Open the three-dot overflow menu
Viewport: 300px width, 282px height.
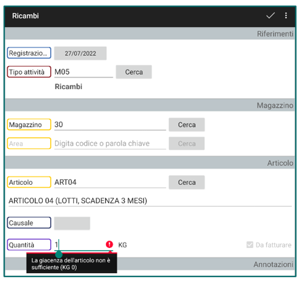286,16
